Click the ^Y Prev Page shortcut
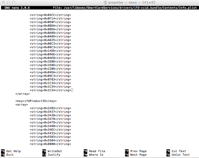The height and width of the screenshot is (158, 199). [136, 151]
